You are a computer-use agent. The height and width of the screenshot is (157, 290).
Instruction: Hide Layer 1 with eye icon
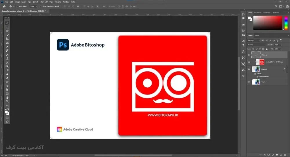tap(249, 82)
